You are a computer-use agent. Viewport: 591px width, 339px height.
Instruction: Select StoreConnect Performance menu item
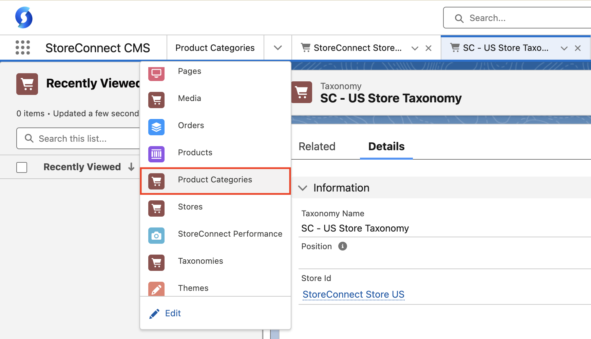(x=215, y=236)
